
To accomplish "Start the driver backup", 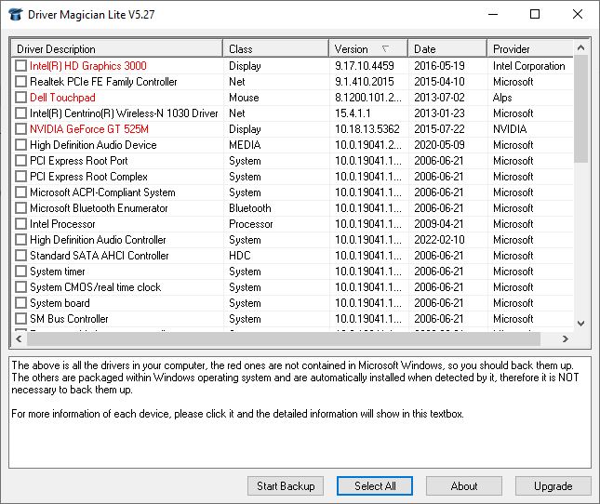I will pos(286,485).
